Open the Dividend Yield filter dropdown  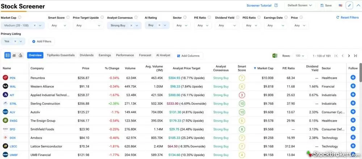point(227,25)
